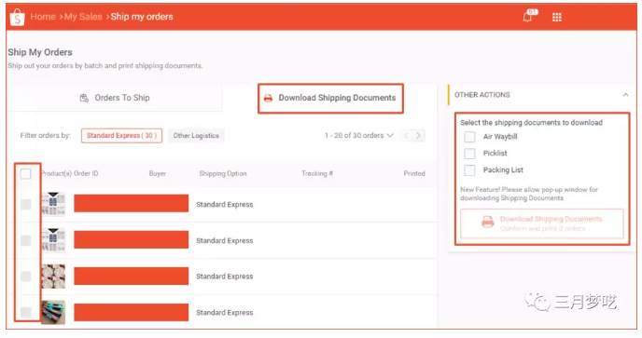Open the third order's product thumbnail
The width and height of the screenshot is (642, 338).
(x=53, y=277)
